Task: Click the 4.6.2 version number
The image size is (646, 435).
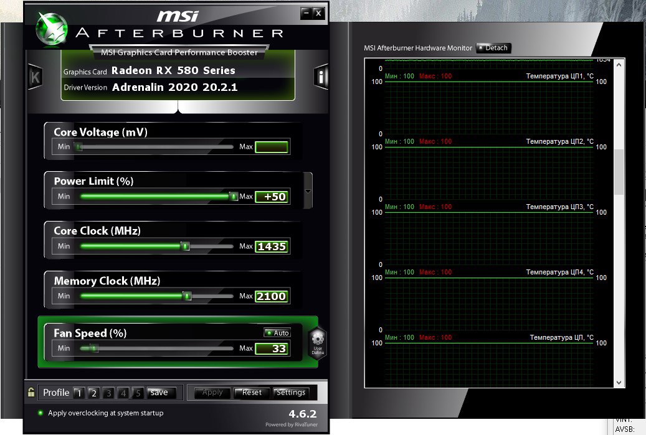Action: pos(302,414)
